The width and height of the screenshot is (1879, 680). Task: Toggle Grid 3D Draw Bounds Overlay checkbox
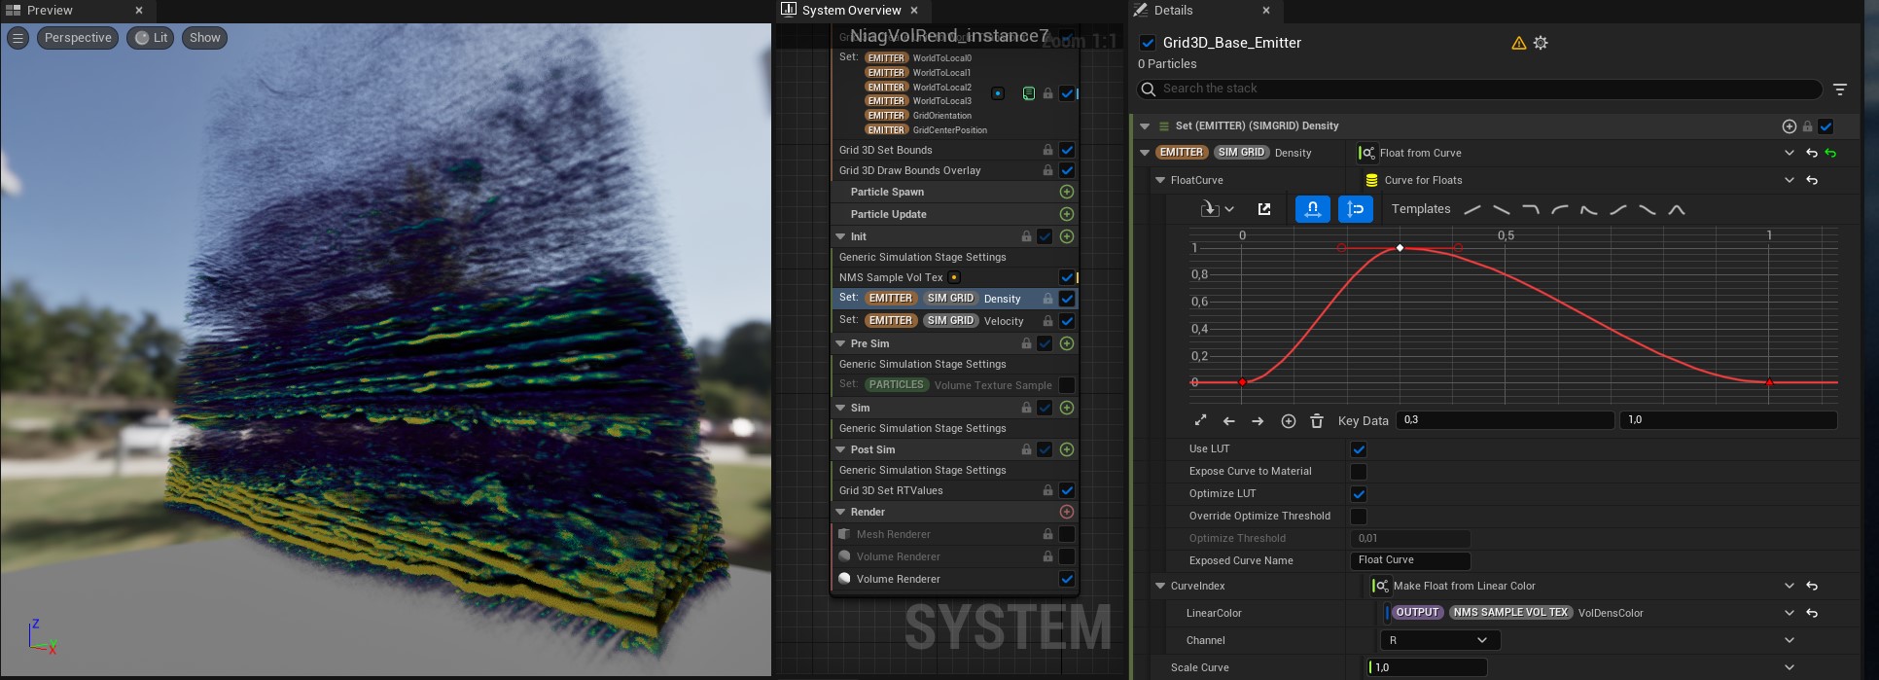(x=1067, y=170)
